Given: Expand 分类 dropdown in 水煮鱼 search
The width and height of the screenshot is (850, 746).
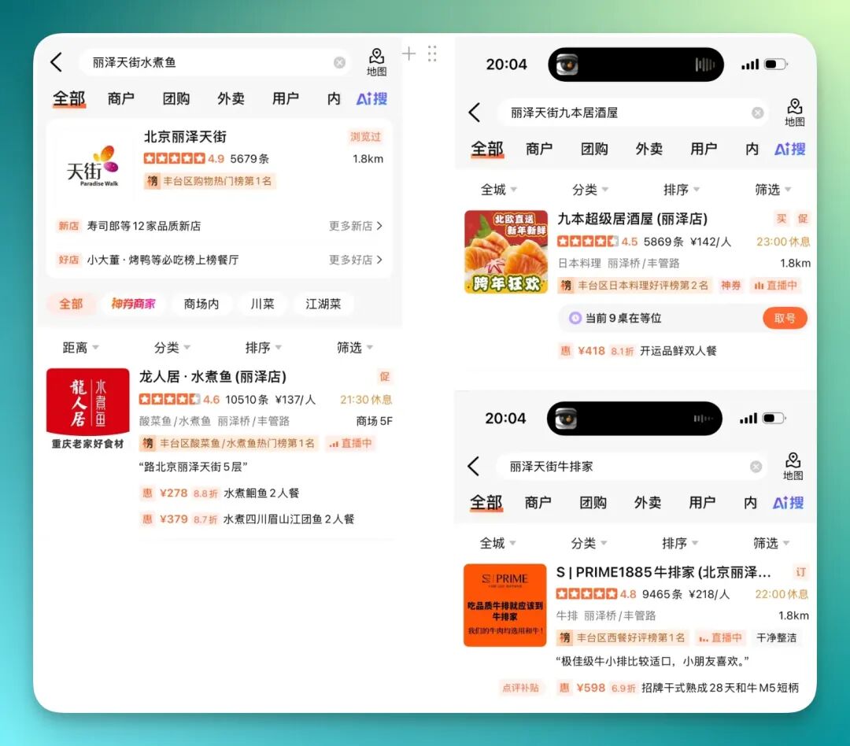Looking at the screenshot, I should 172,348.
